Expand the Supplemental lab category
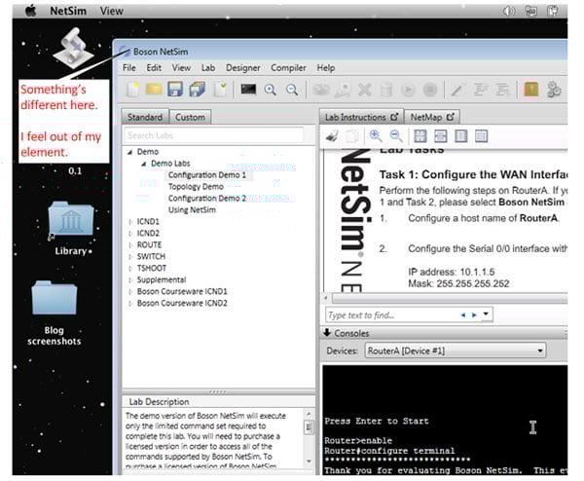584x481 pixels. 130,279
